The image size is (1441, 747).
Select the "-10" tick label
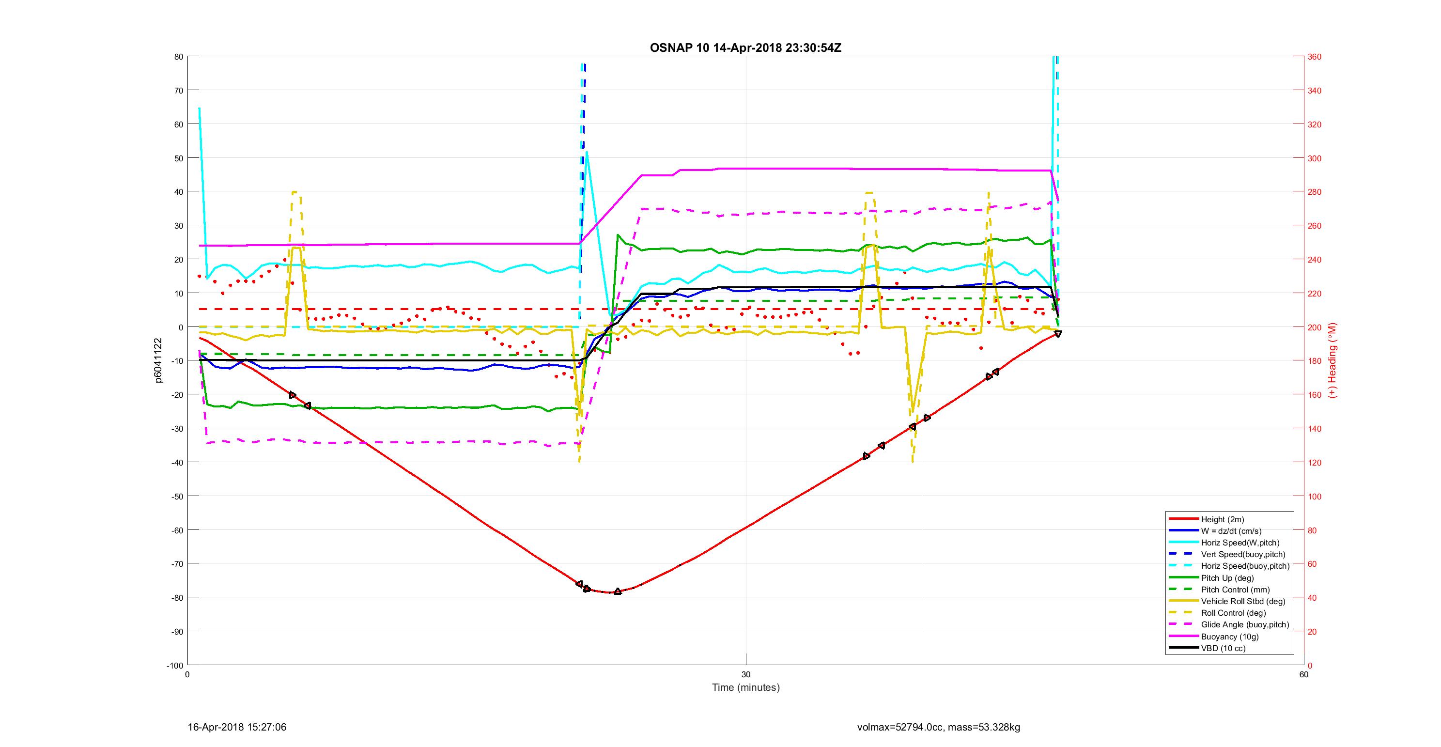pyautogui.click(x=177, y=361)
